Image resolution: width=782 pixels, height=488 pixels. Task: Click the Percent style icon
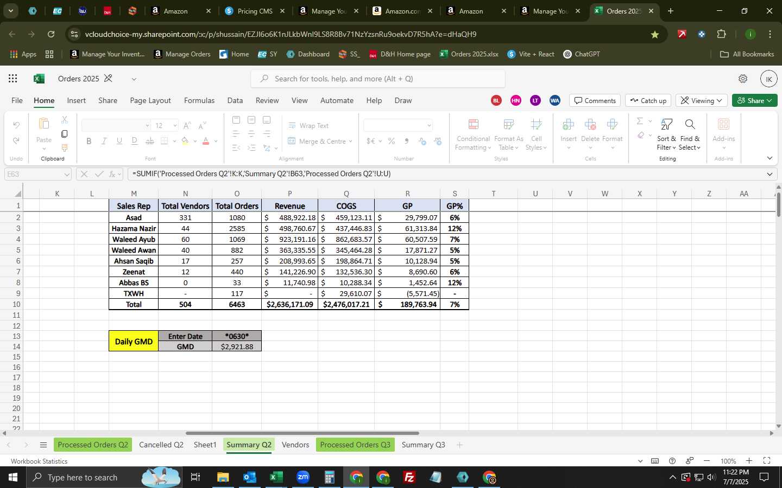[391, 141]
